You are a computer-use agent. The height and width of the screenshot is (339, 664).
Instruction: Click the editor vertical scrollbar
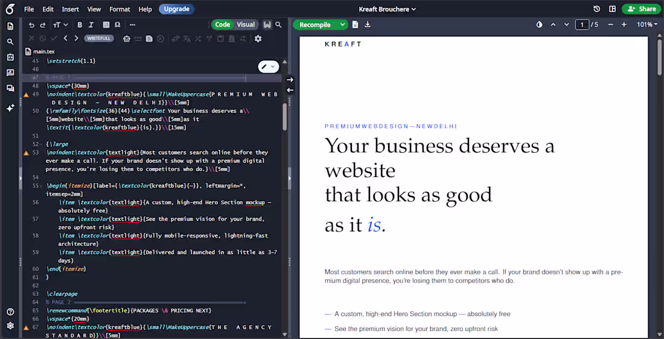[x=284, y=117]
